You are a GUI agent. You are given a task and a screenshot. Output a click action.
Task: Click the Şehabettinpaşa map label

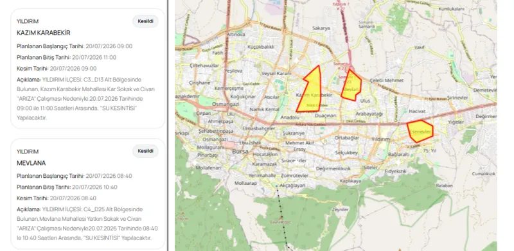pos(215,131)
